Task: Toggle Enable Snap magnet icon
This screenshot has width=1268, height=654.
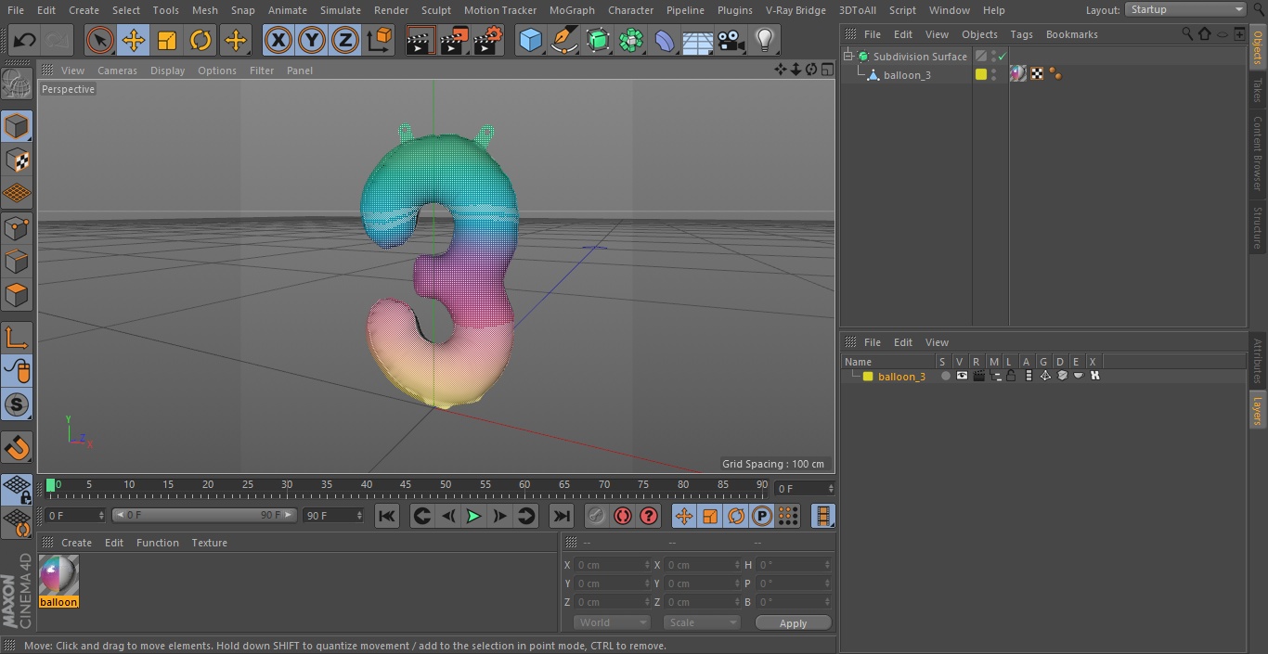Action: [17, 448]
